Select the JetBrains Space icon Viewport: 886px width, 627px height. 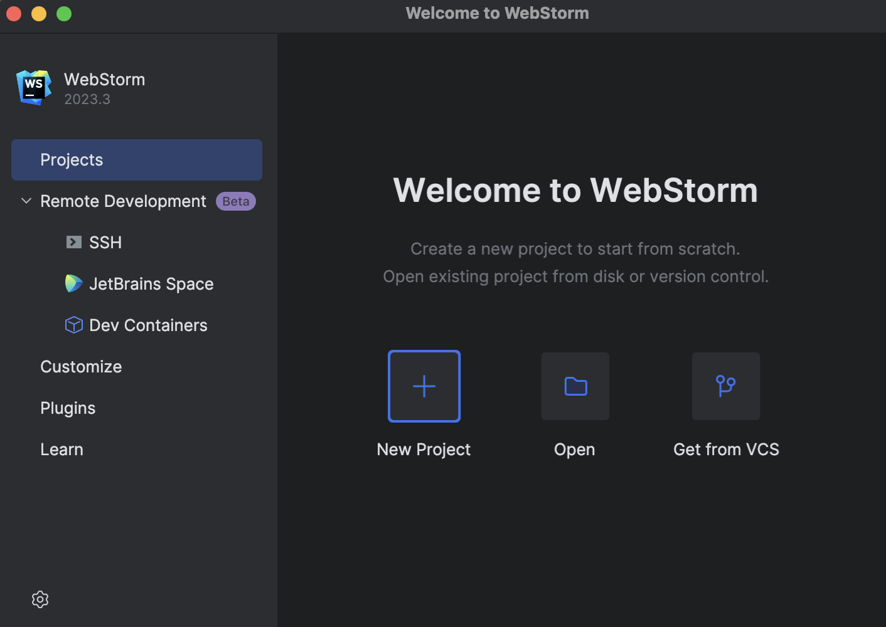pyautogui.click(x=73, y=283)
